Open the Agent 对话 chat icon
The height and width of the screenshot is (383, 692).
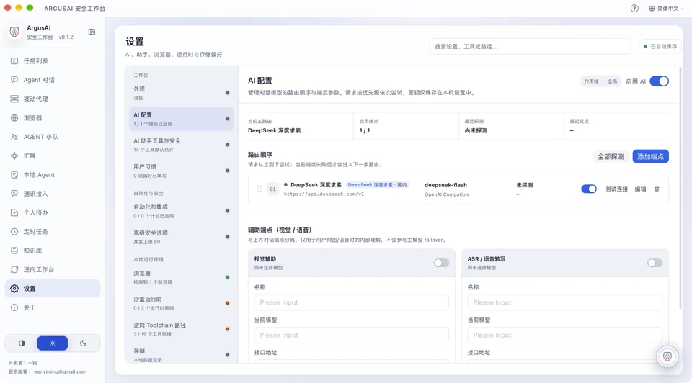14,80
